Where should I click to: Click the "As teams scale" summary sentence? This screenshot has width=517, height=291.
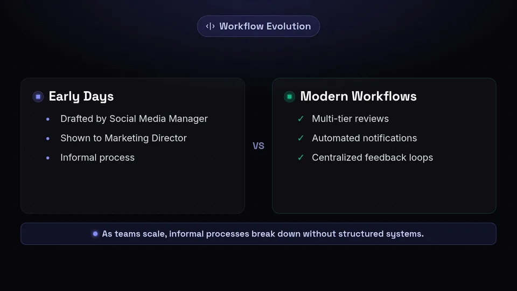[x=263, y=233]
